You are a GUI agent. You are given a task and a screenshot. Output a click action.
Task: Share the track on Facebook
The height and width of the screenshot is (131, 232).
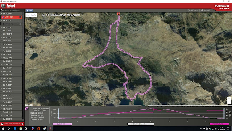pos(30,11)
